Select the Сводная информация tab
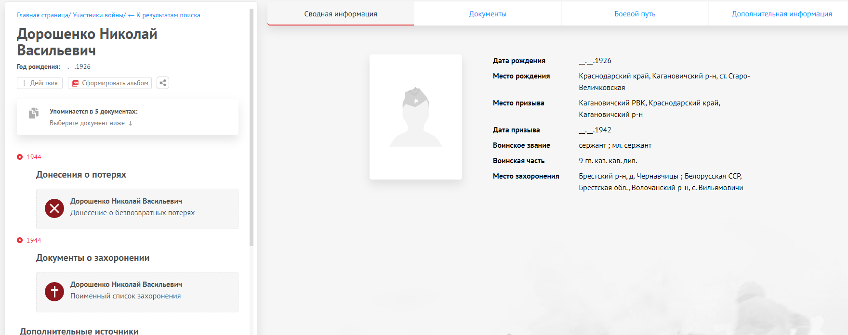 (x=341, y=14)
